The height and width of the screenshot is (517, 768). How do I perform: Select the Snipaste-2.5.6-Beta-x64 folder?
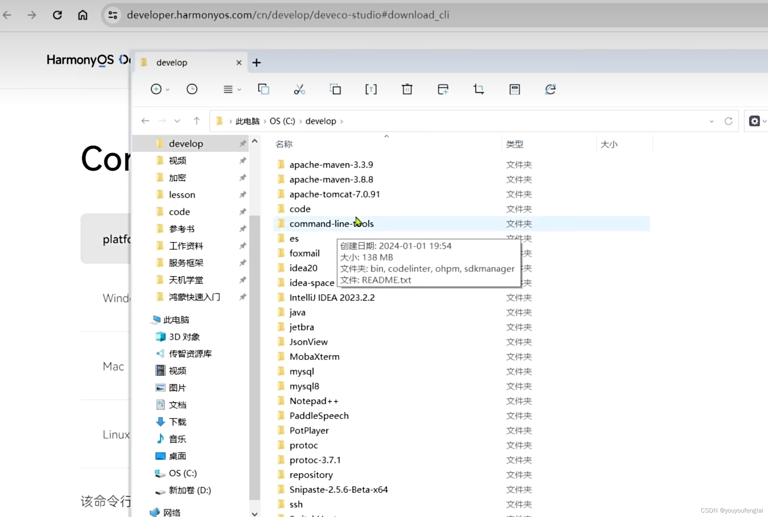338,489
